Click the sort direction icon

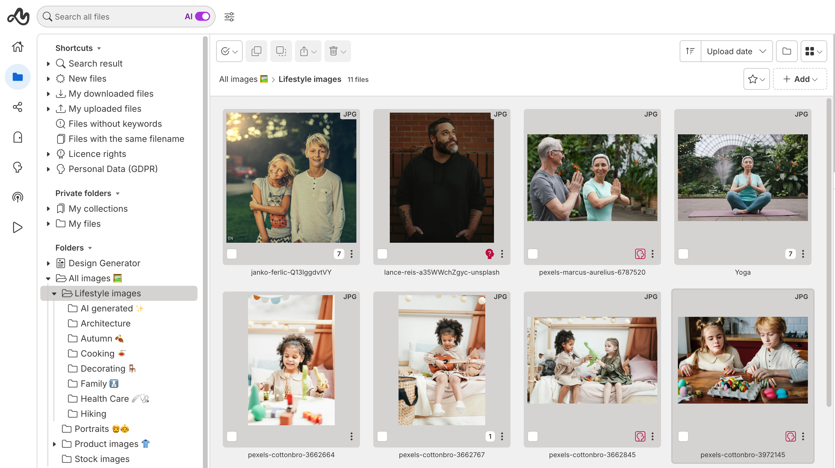(x=690, y=51)
